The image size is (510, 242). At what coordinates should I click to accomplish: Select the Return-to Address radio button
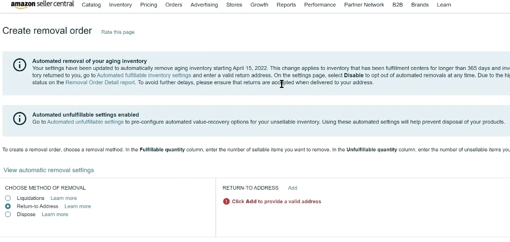(8, 206)
